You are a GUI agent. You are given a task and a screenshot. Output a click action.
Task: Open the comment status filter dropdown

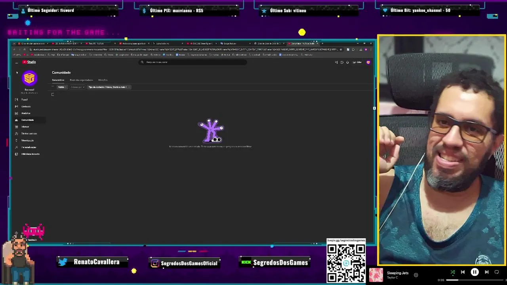coord(62,87)
